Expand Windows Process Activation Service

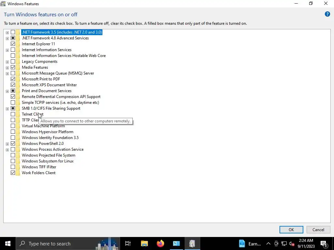[7, 150]
